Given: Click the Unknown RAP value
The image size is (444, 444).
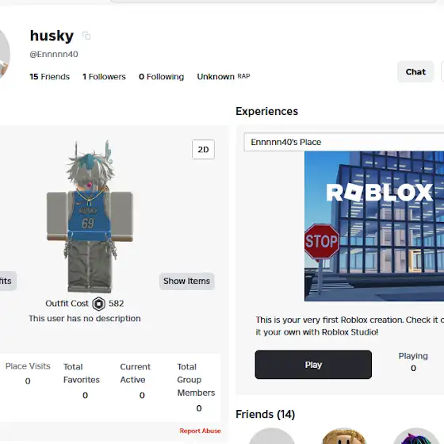Looking at the screenshot, I should (x=224, y=77).
